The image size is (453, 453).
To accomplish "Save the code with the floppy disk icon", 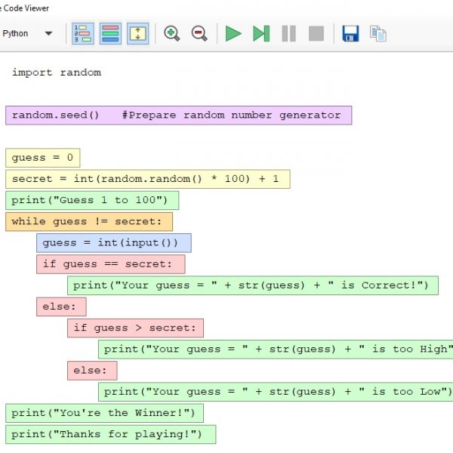I will 350,33.
